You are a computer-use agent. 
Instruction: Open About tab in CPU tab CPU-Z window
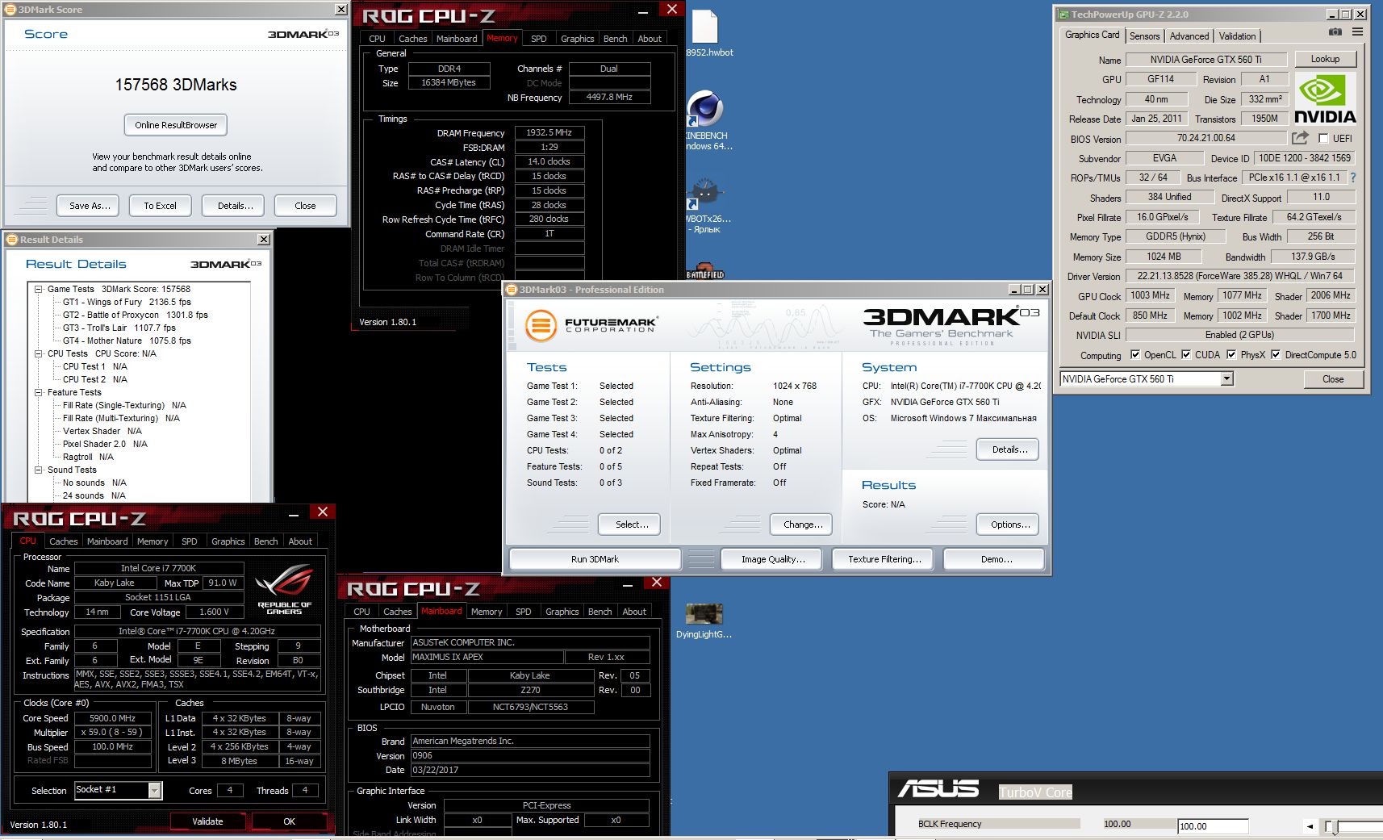pos(300,541)
